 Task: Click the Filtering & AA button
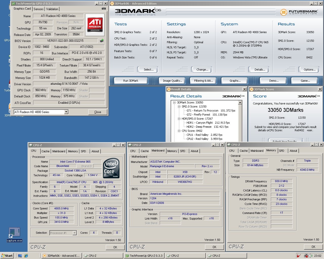pos(204,81)
